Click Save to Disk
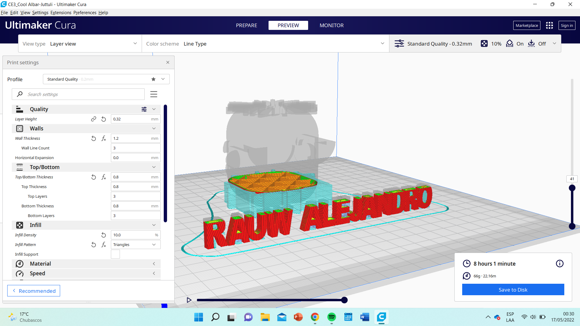 pyautogui.click(x=513, y=289)
